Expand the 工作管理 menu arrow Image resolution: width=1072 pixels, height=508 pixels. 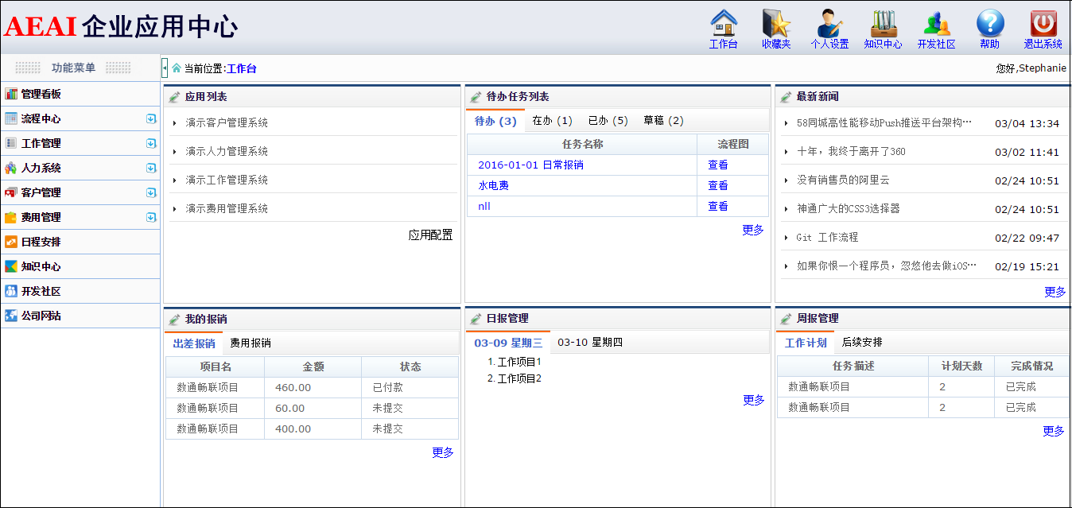point(150,144)
